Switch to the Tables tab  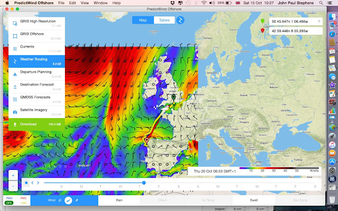[x=164, y=20]
